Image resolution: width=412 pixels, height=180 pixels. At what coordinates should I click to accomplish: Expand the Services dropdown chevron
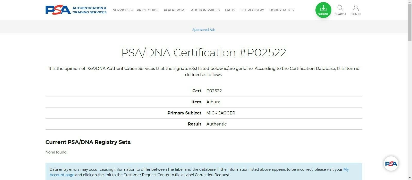click(x=132, y=10)
